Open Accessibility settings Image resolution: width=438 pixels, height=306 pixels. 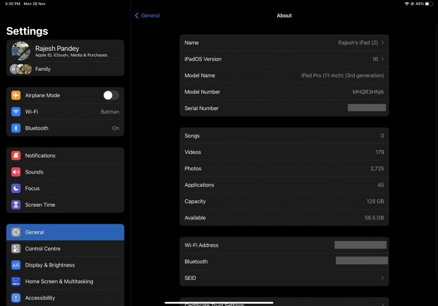[x=66, y=298]
